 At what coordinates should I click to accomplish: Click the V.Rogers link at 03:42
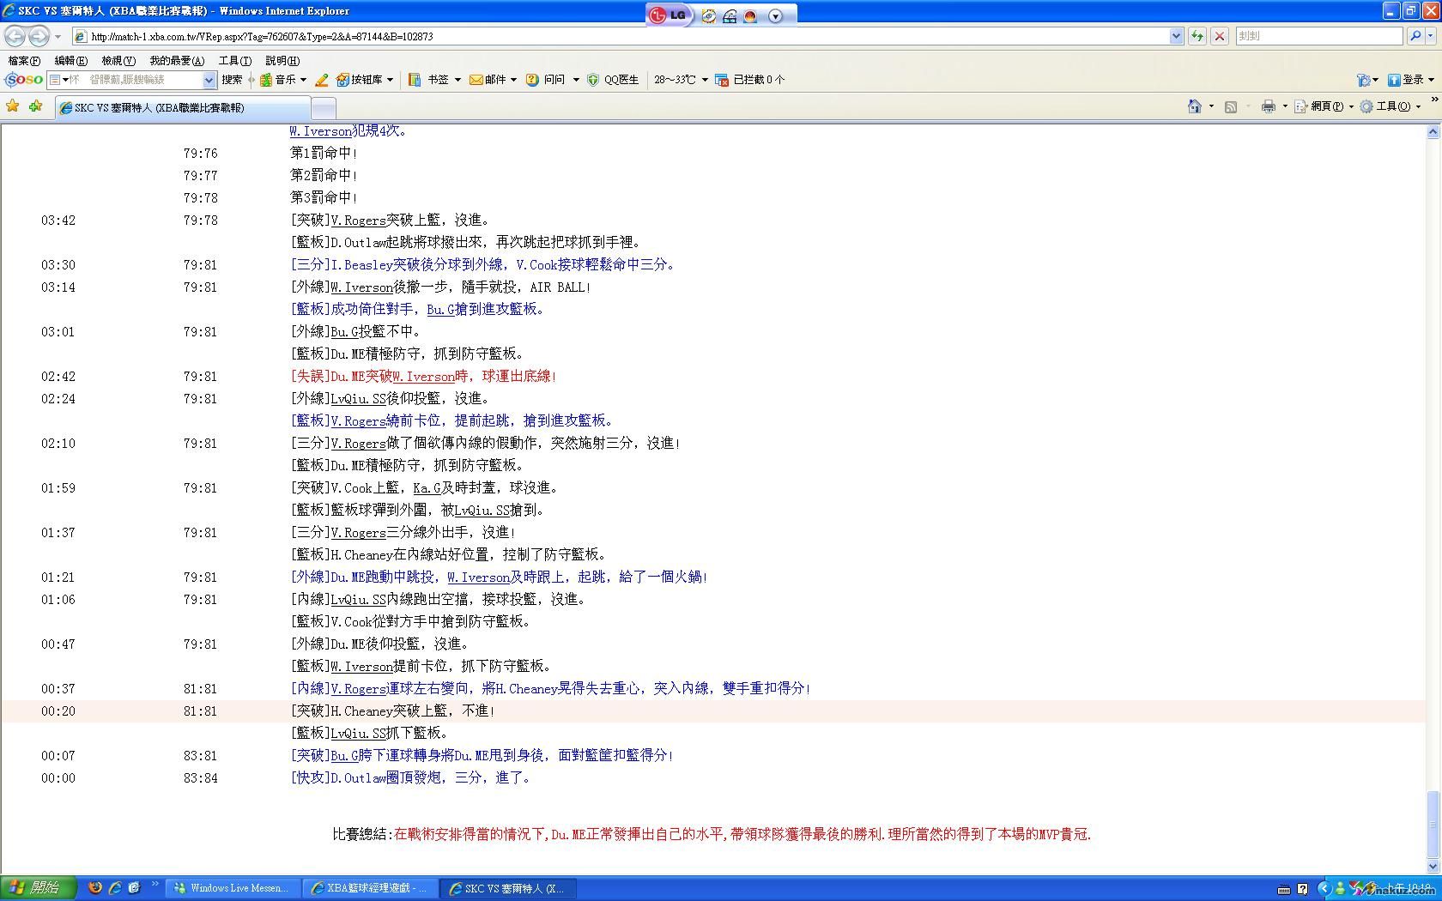pos(358,221)
